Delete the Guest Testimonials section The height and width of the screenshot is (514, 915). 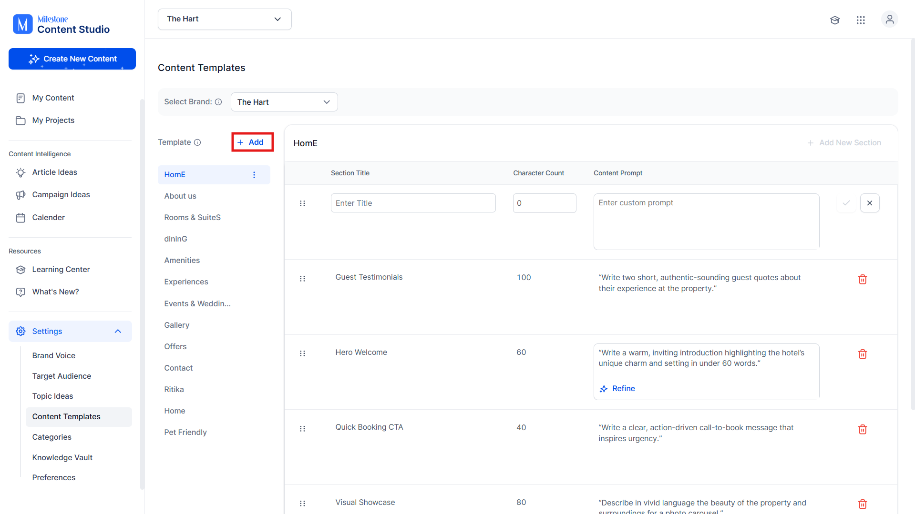tap(863, 279)
